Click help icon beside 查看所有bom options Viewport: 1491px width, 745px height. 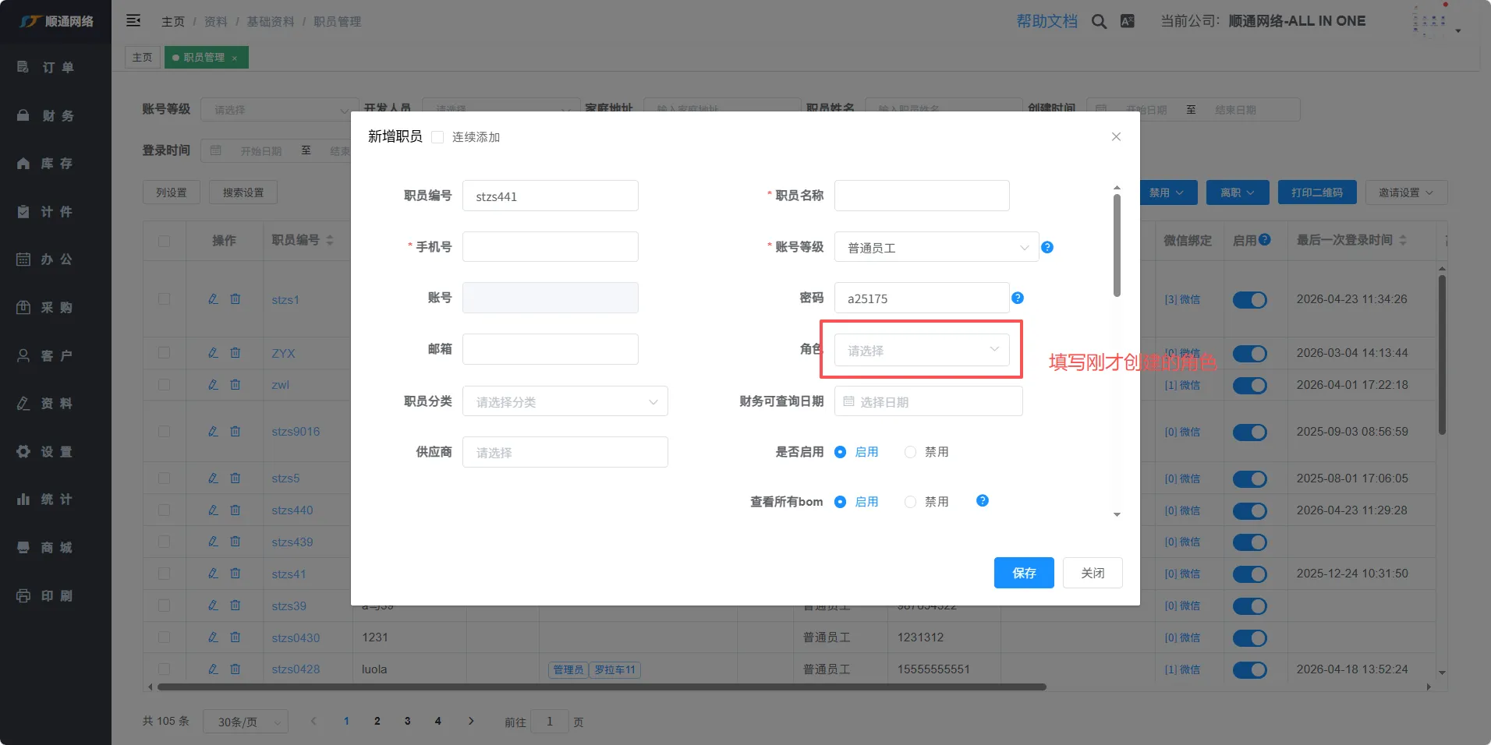pyautogui.click(x=983, y=501)
